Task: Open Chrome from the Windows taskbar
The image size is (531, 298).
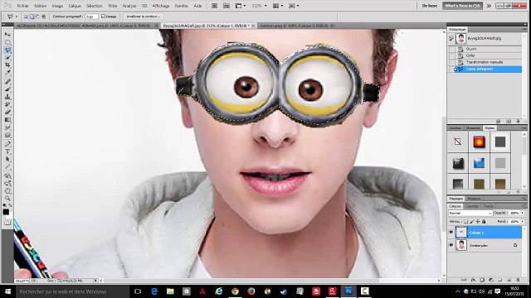Action: [x=235, y=291]
